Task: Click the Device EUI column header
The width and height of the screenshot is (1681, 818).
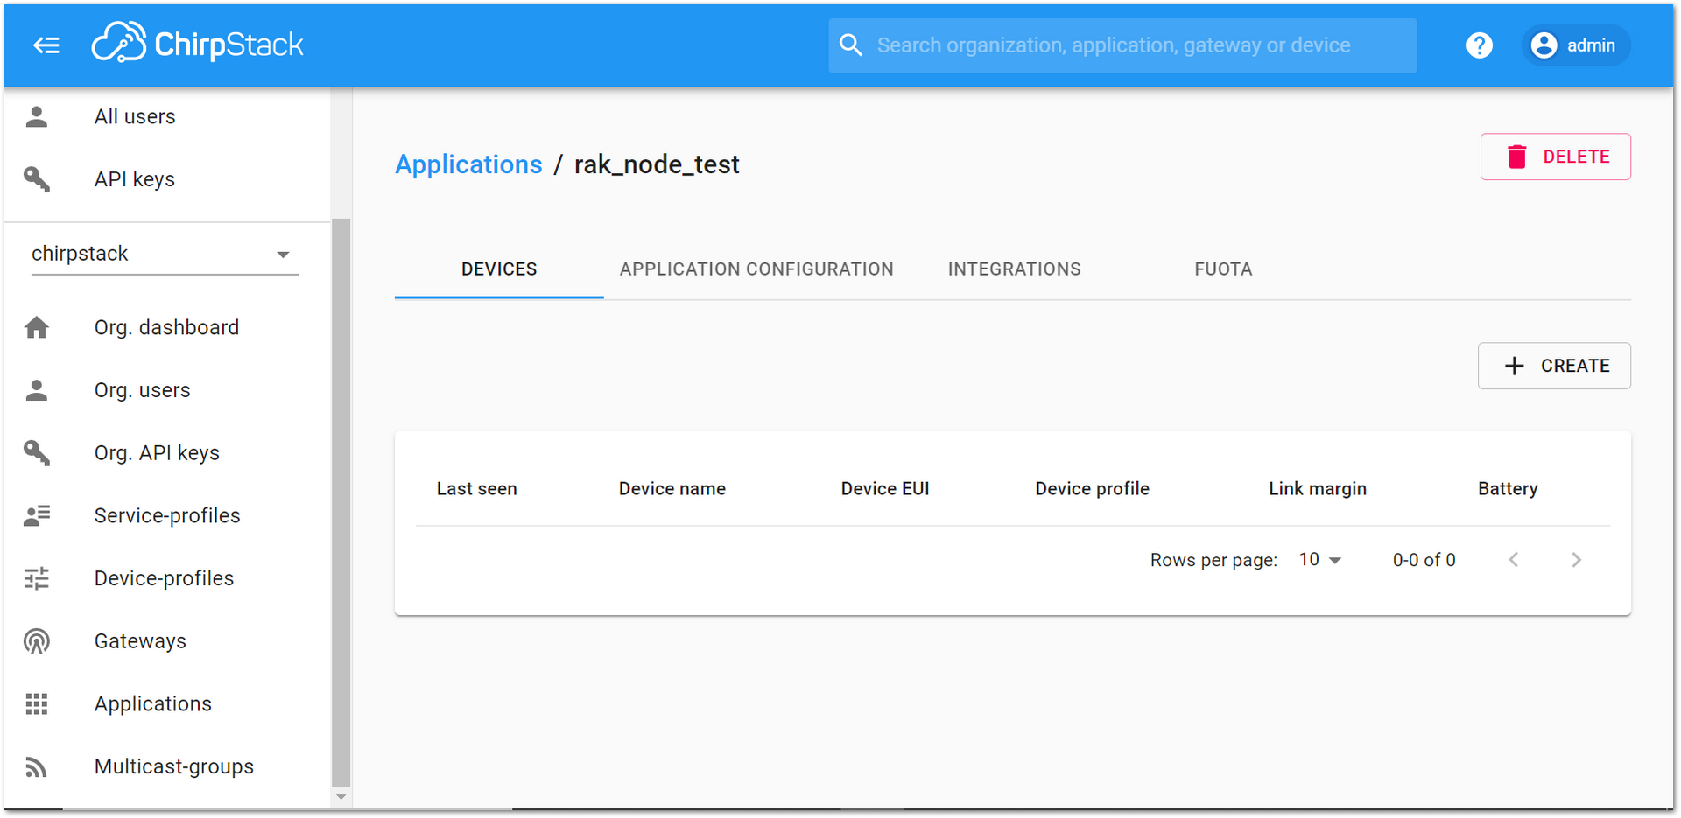Action: point(885,489)
